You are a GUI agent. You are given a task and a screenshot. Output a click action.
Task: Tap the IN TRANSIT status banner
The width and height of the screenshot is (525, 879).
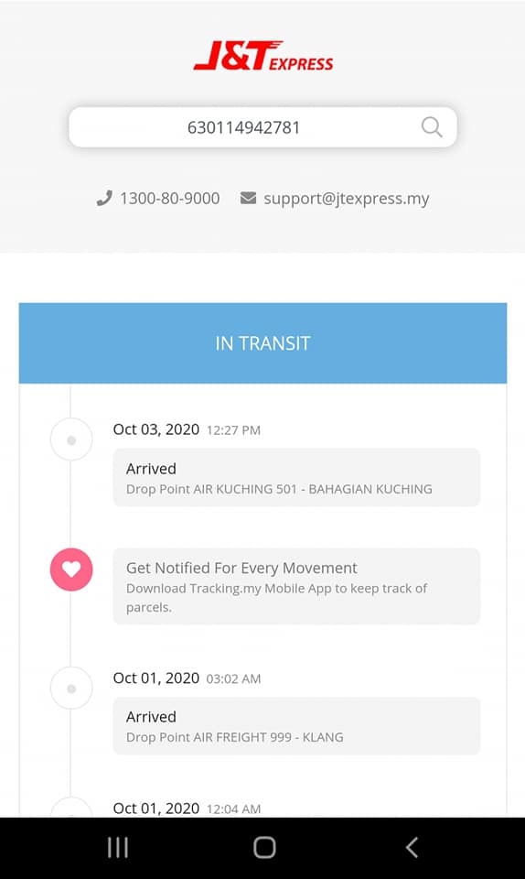tap(263, 343)
